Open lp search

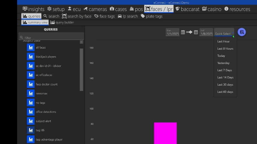[x=128, y=16]
